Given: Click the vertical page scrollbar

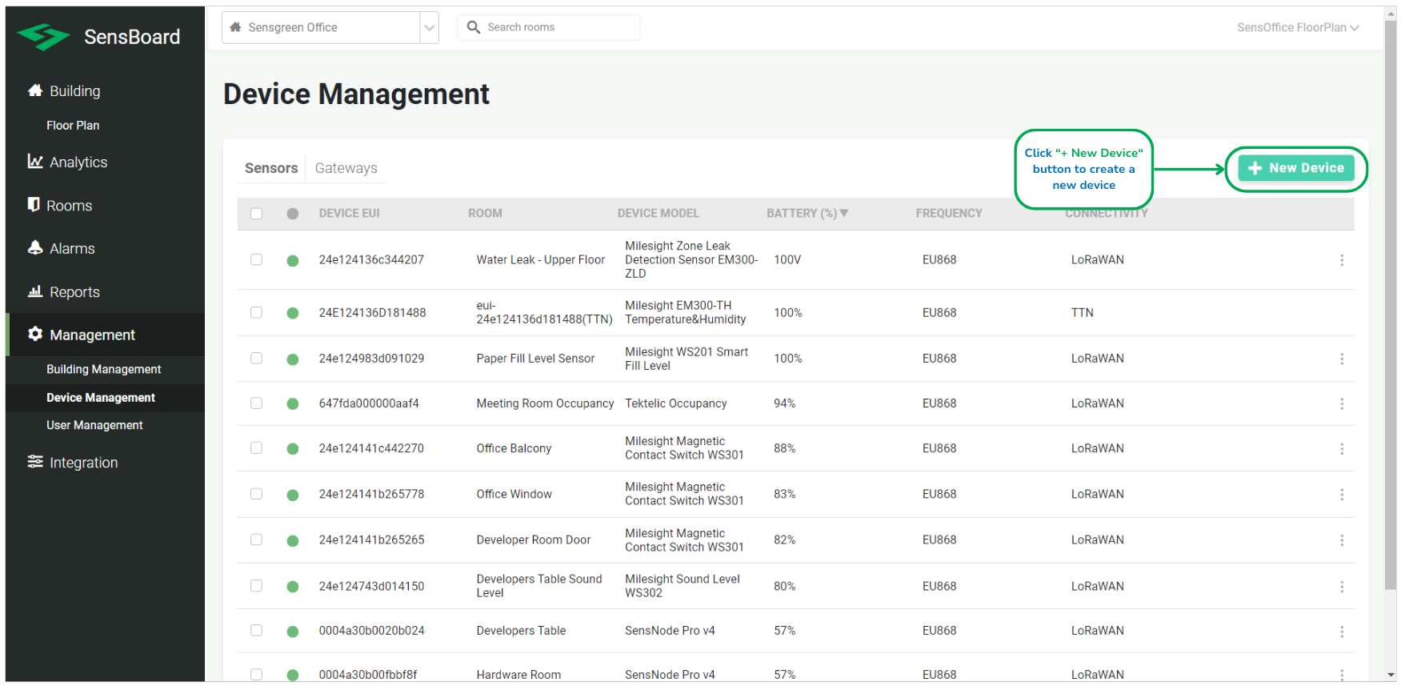Looking at the screenshot, I should [x=1391, y=304].
